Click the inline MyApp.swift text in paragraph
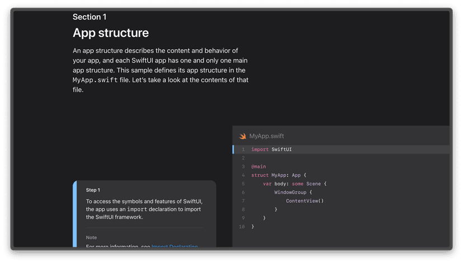The height and width of the screenshot is (263, 463). coord(95,80)
